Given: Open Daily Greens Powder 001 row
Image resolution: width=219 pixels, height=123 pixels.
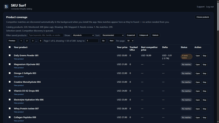Looking at the screenshot, I should 198,56.
